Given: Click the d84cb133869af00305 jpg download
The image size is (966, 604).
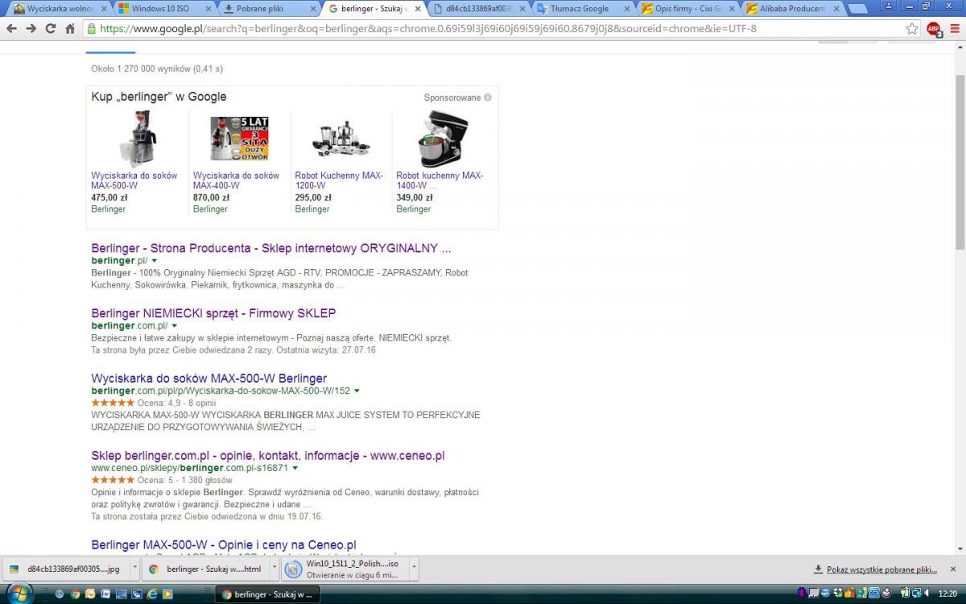Looking at the screenshot, I should (65, 569).
